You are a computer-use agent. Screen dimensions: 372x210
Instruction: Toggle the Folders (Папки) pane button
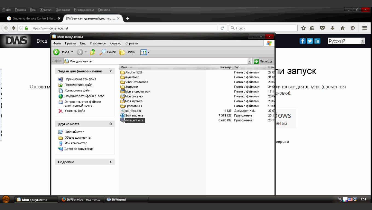[x=127, y=52]
